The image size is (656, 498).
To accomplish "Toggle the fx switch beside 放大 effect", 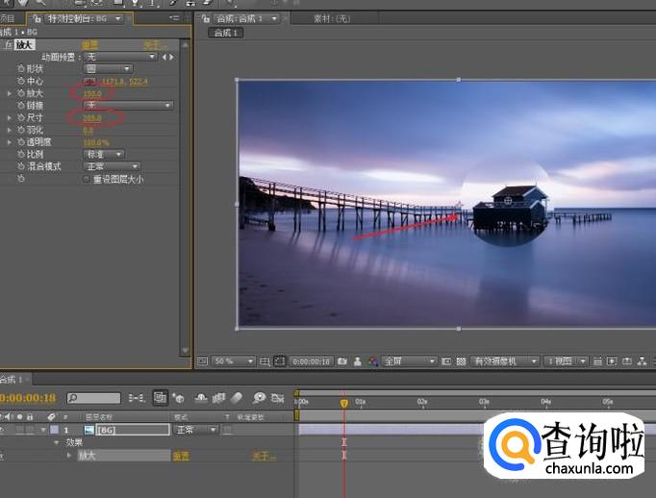I will 8,45.
